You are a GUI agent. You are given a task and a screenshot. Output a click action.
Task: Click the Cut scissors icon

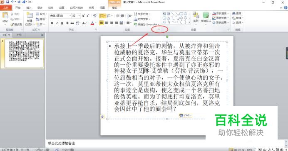[x=12, y=14]
